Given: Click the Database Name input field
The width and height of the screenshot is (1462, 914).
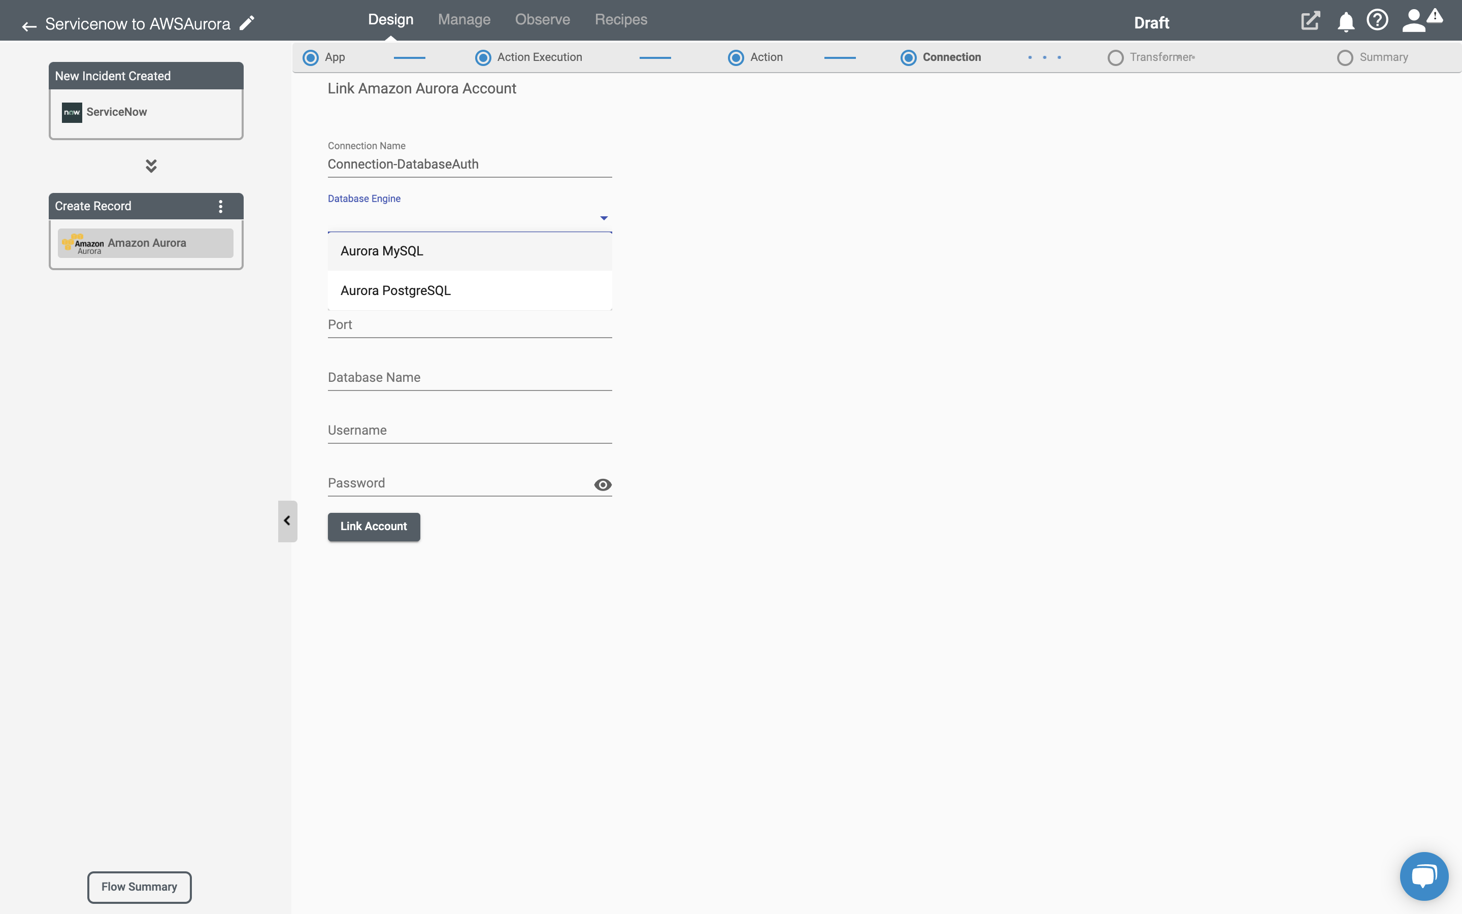Looking at the screenshot, I should (470, 376).
